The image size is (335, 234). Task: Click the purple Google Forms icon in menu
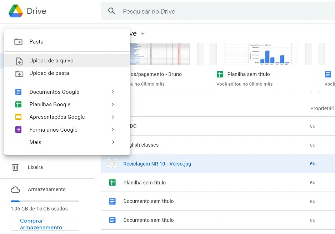pyautogui.click(x=18, y=130)
